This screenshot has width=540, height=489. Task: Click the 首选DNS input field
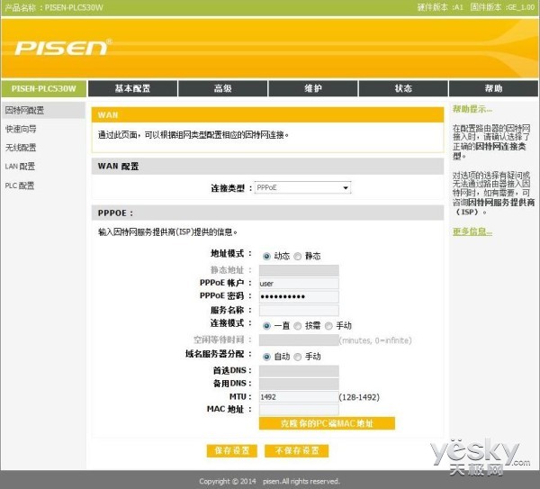point(299,371)
